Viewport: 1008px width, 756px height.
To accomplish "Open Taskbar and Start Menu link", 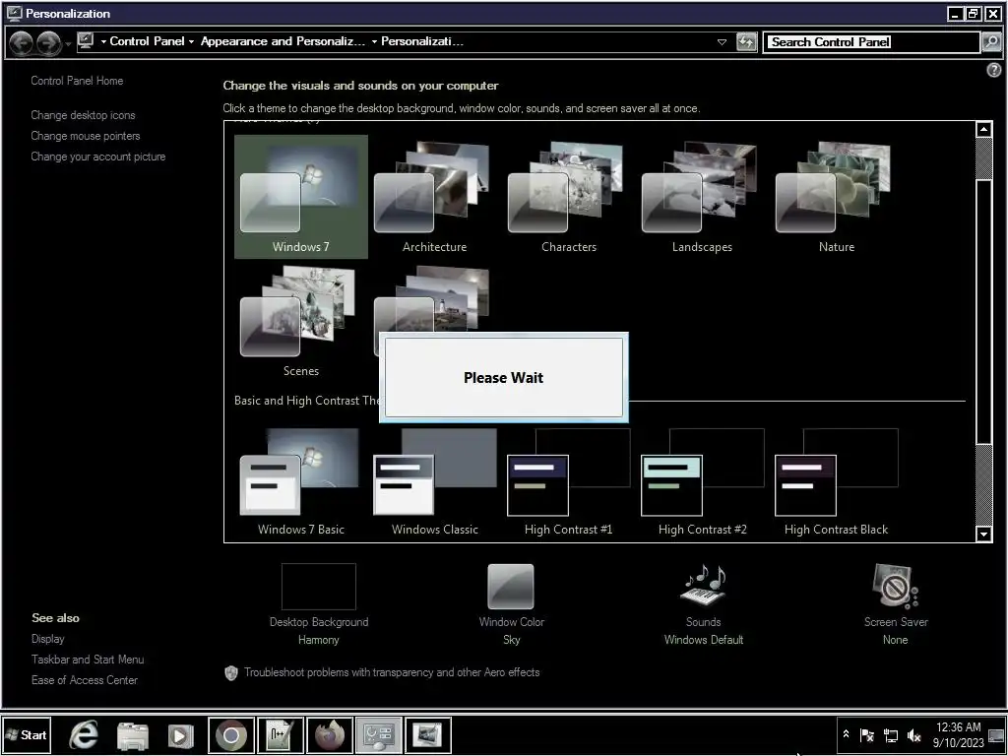I will [x=88, y=659].
